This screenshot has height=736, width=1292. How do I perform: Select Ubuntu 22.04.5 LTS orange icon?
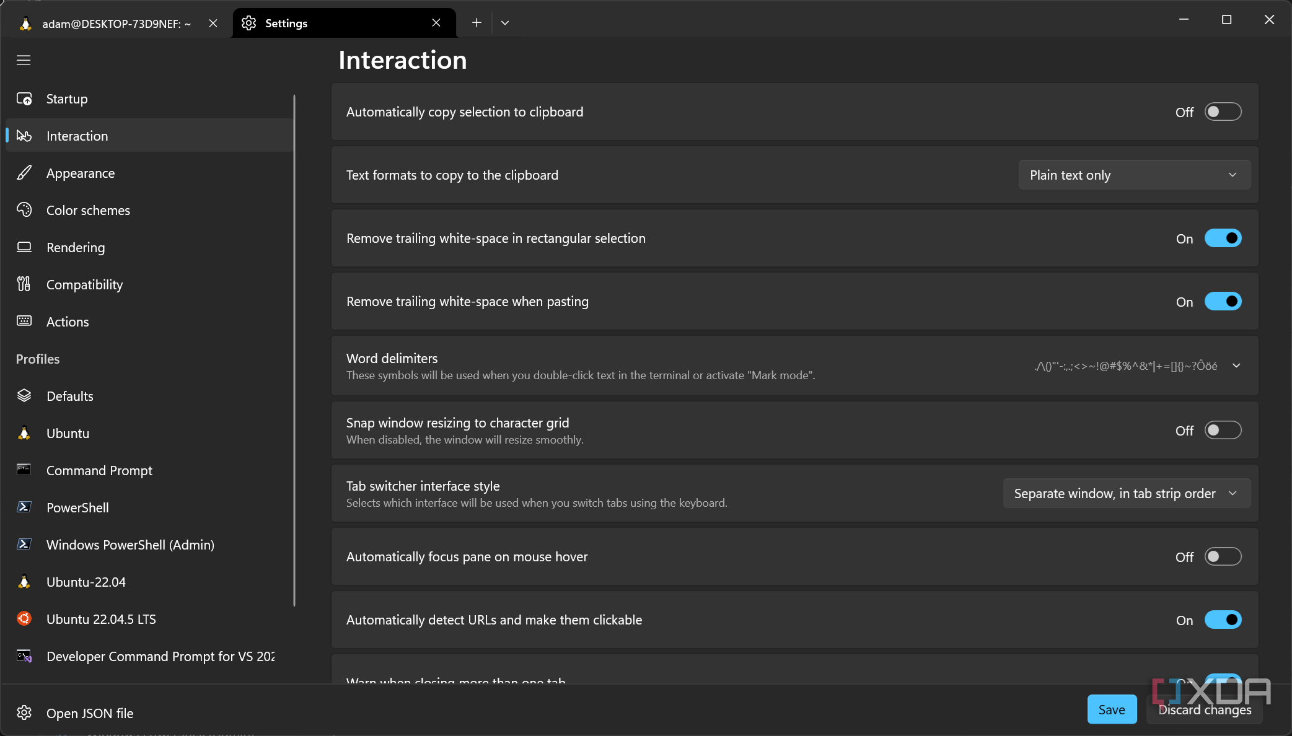pos(24,618)
